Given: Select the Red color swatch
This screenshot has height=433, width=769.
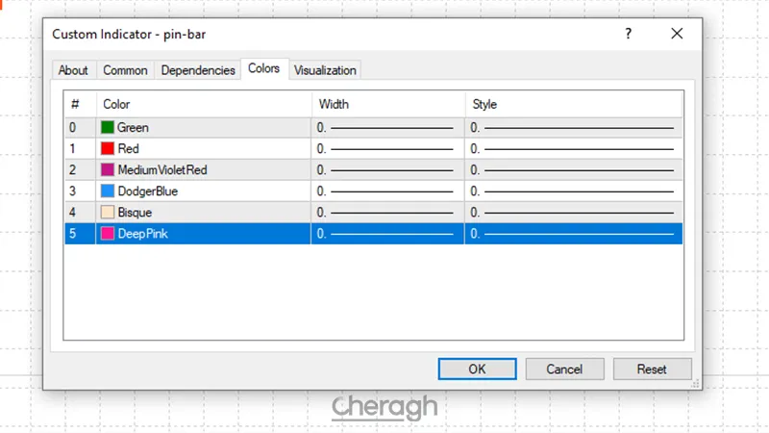Looking at the screenshot, I should 108,148.
